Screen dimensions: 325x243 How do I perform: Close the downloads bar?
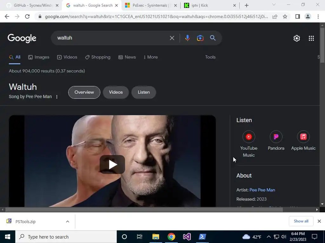(x=319, y=221)
